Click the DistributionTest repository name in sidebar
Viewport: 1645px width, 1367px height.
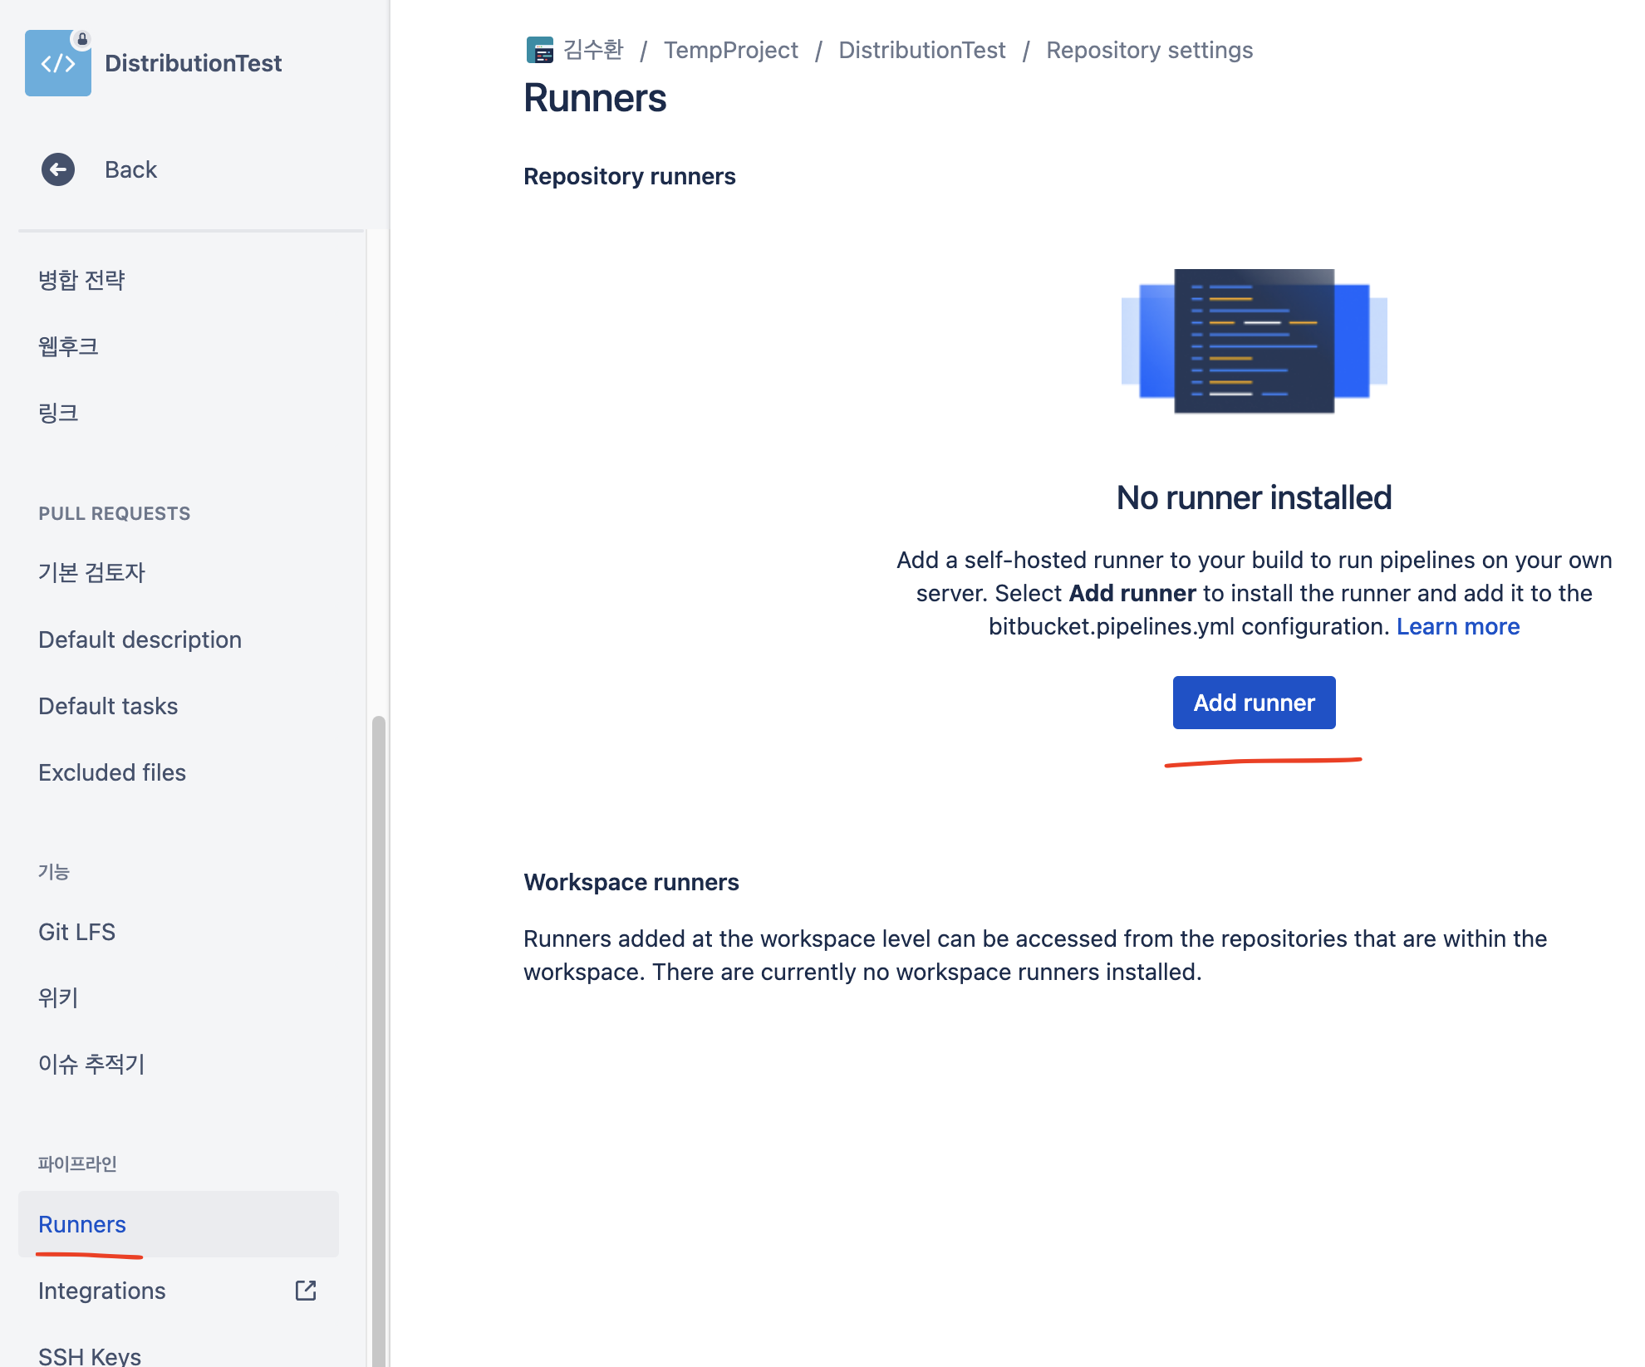(193, 63)
